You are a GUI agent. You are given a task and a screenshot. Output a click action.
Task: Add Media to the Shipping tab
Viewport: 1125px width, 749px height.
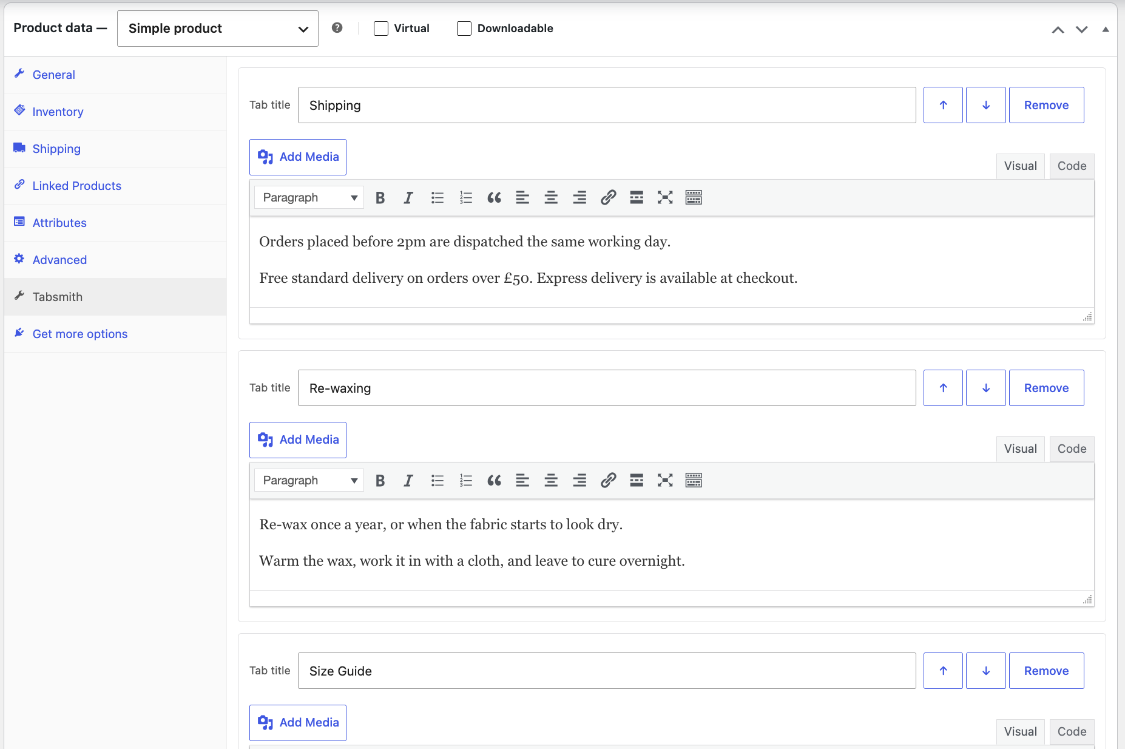coord(298,157)
